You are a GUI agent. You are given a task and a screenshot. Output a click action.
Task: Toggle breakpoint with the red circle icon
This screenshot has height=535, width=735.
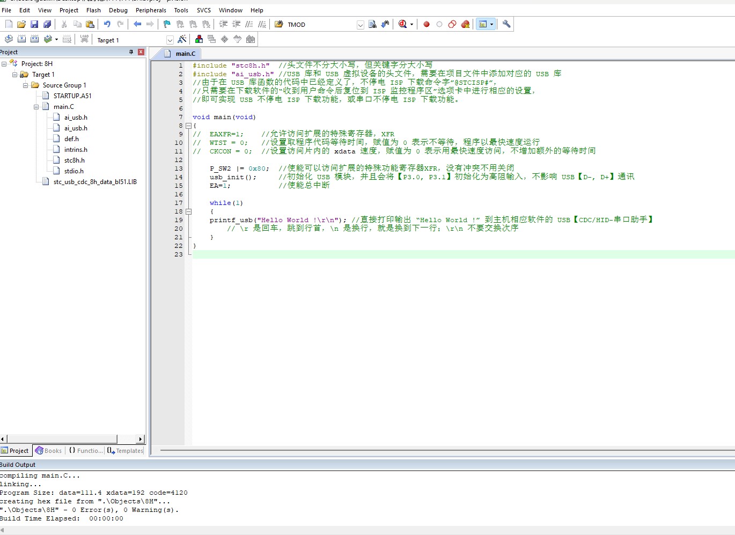427,24
